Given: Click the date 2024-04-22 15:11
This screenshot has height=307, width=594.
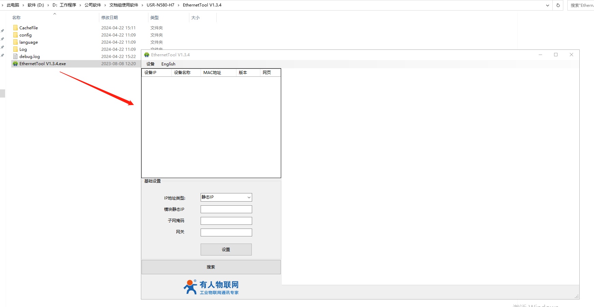Looking at the screenshot, I should pos(118,28).
